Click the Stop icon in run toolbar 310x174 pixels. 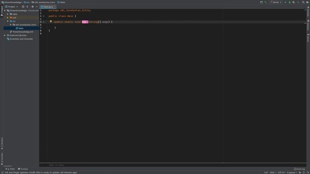[298, 2]
